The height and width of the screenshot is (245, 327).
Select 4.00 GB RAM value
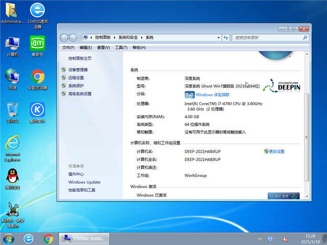pos(192,117)
